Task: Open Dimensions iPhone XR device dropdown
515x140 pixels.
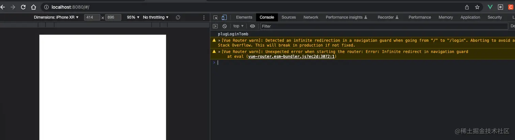Action: (x=56, y=17)
